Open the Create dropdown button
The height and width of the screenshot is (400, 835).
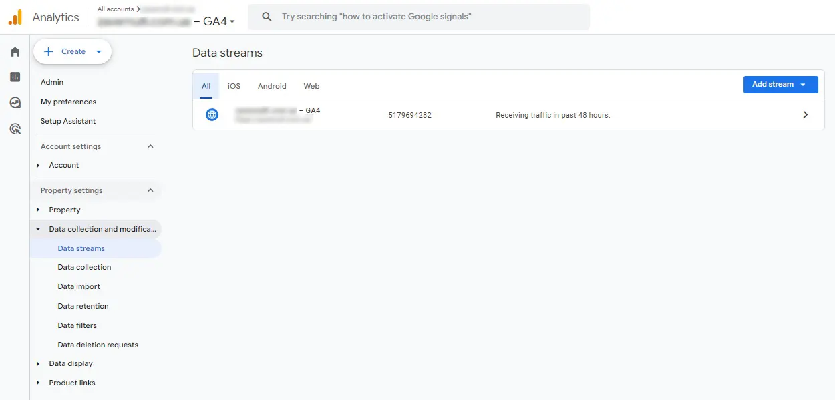click(72, 52)
